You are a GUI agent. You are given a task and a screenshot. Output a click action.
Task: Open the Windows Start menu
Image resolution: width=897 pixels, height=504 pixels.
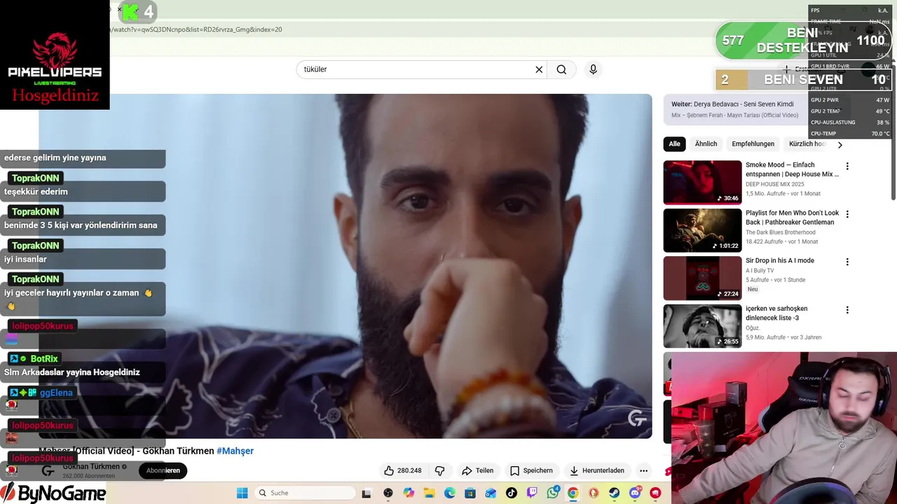242,493
